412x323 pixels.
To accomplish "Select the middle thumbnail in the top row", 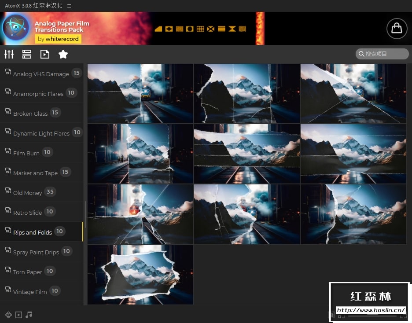I will pos(247,93).
